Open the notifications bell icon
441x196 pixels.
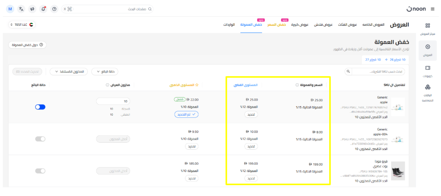point(43,9)
